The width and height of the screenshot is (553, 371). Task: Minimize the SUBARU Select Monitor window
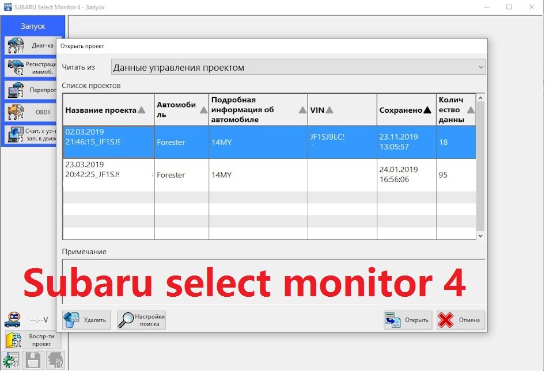(486, 7)
